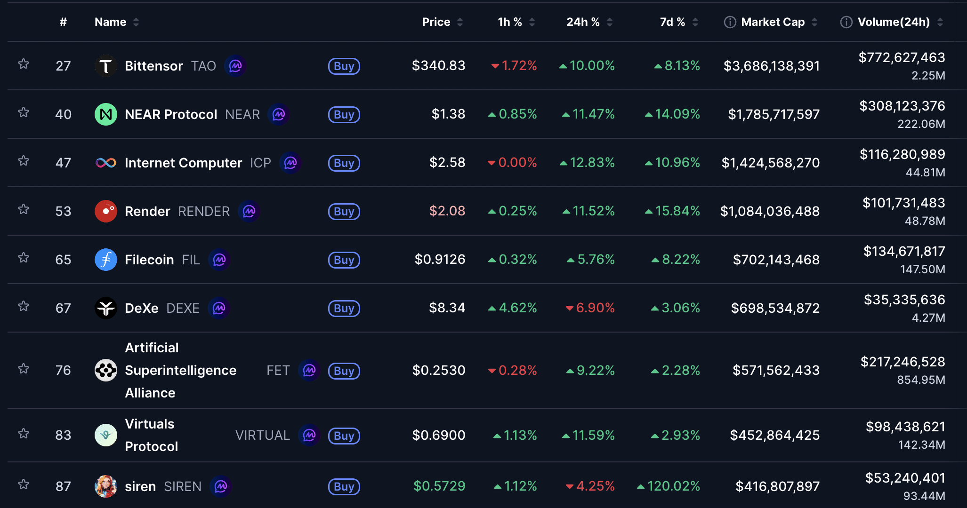This screenshot has height=508, width=967.
Task: Click the purple badge icon next to FET
Action: [309, 371]
